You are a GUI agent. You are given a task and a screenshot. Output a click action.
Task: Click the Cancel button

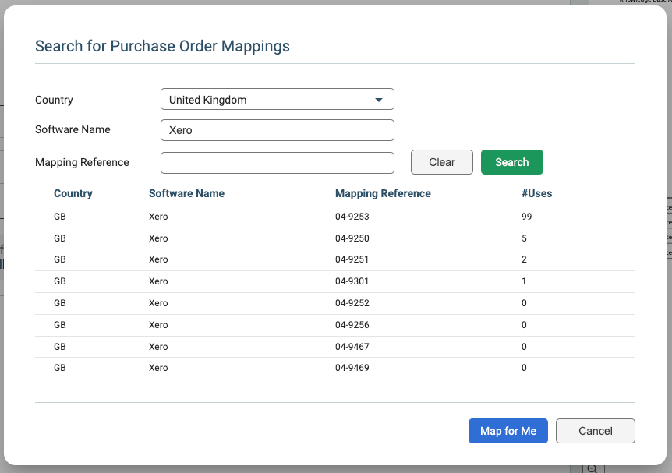click(595, 430)
